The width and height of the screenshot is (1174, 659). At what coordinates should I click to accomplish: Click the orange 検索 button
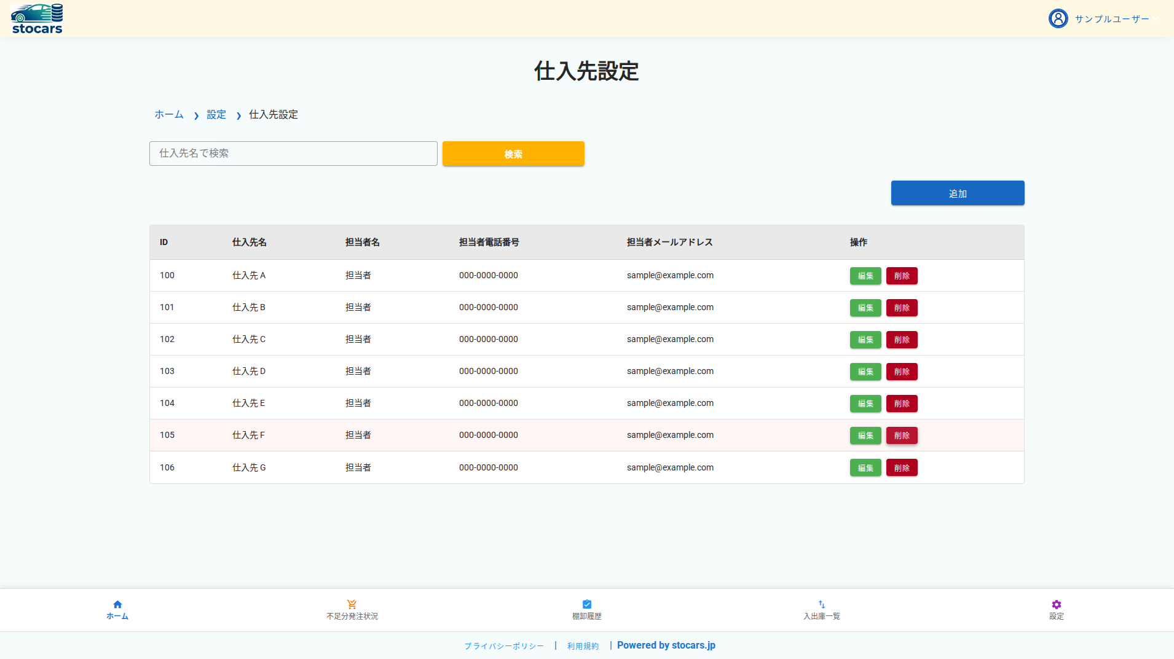pyautogui.click(x=513, y=154)
